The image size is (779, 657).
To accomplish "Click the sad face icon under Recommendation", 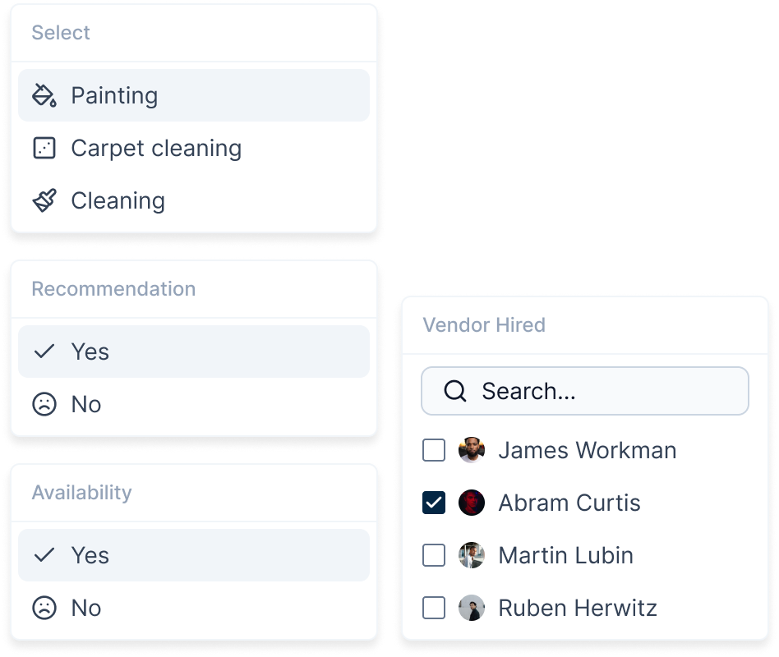I will 44,404.
